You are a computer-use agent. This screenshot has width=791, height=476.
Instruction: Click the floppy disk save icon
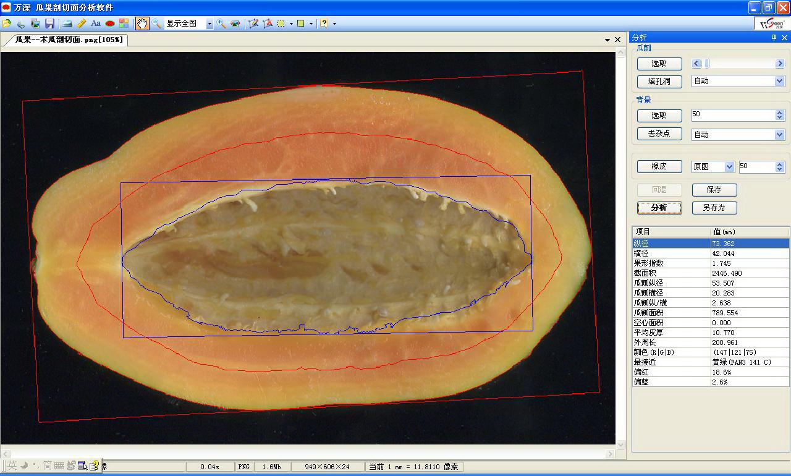[x=49, y=23]
